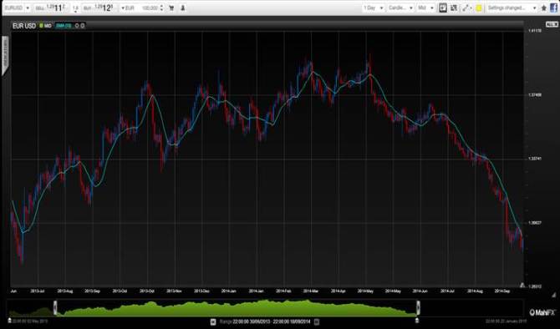The image size is (560, 329).
Task: Open the line drawing tool icon
Action: coord(466,8)
